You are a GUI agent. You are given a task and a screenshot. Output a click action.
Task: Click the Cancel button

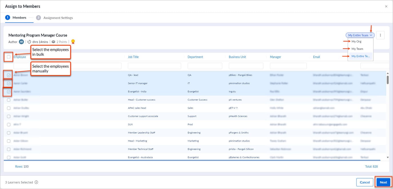coord(365,182)
